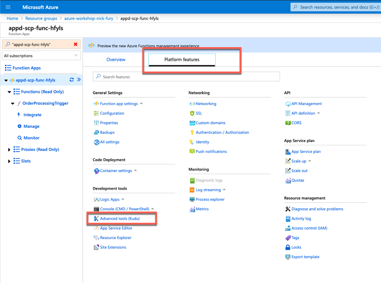The height and width of the screenshot is (283, 381).
Task: Expand the Proxies (Read Only) node
Action: (9, 150)
